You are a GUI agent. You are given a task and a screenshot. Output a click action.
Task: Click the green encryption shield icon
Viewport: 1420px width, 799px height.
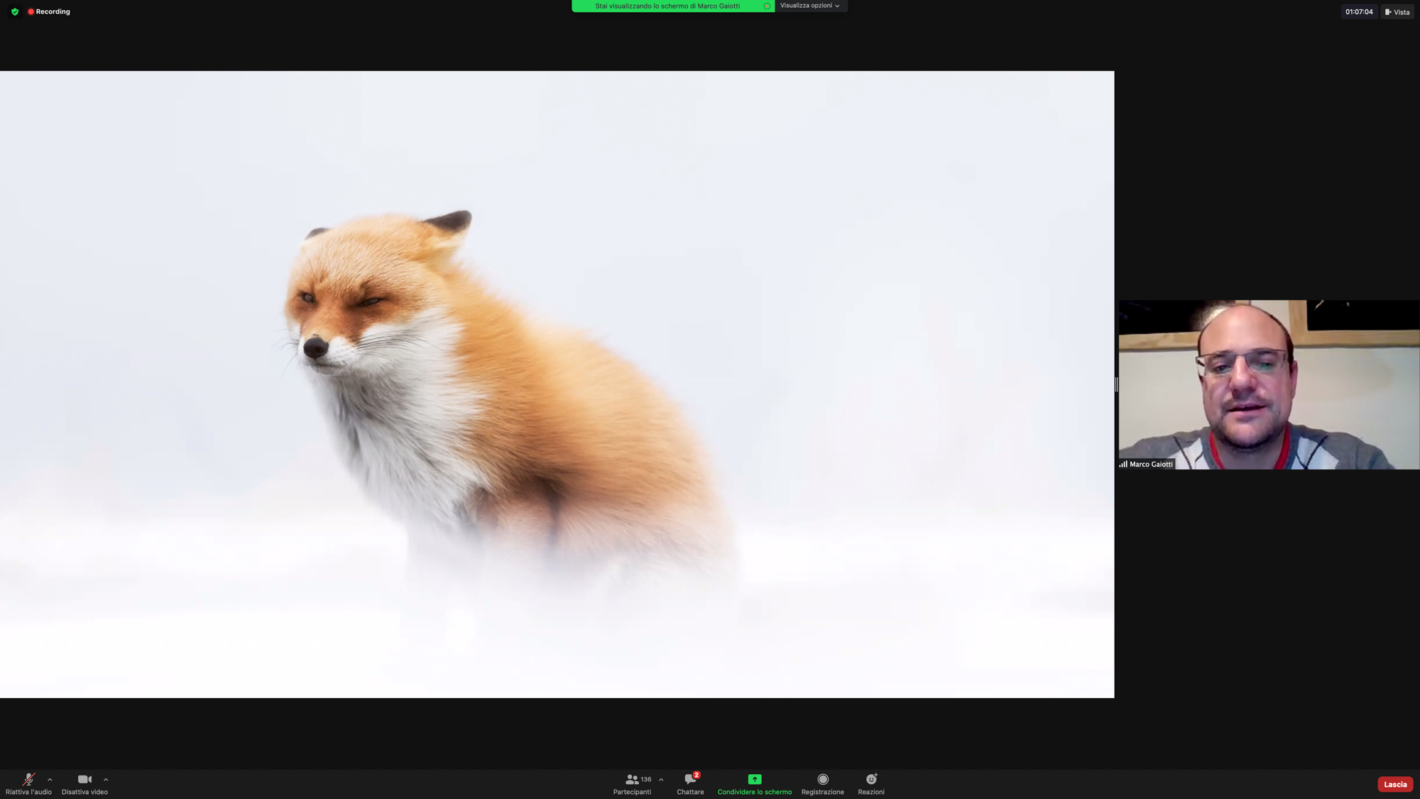pyautogui.click(x=15, y=11)
